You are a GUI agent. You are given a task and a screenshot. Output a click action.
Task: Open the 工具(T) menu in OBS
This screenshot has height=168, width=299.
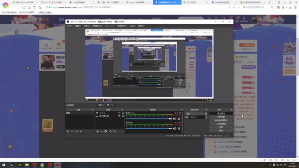(x=133, y=26)
